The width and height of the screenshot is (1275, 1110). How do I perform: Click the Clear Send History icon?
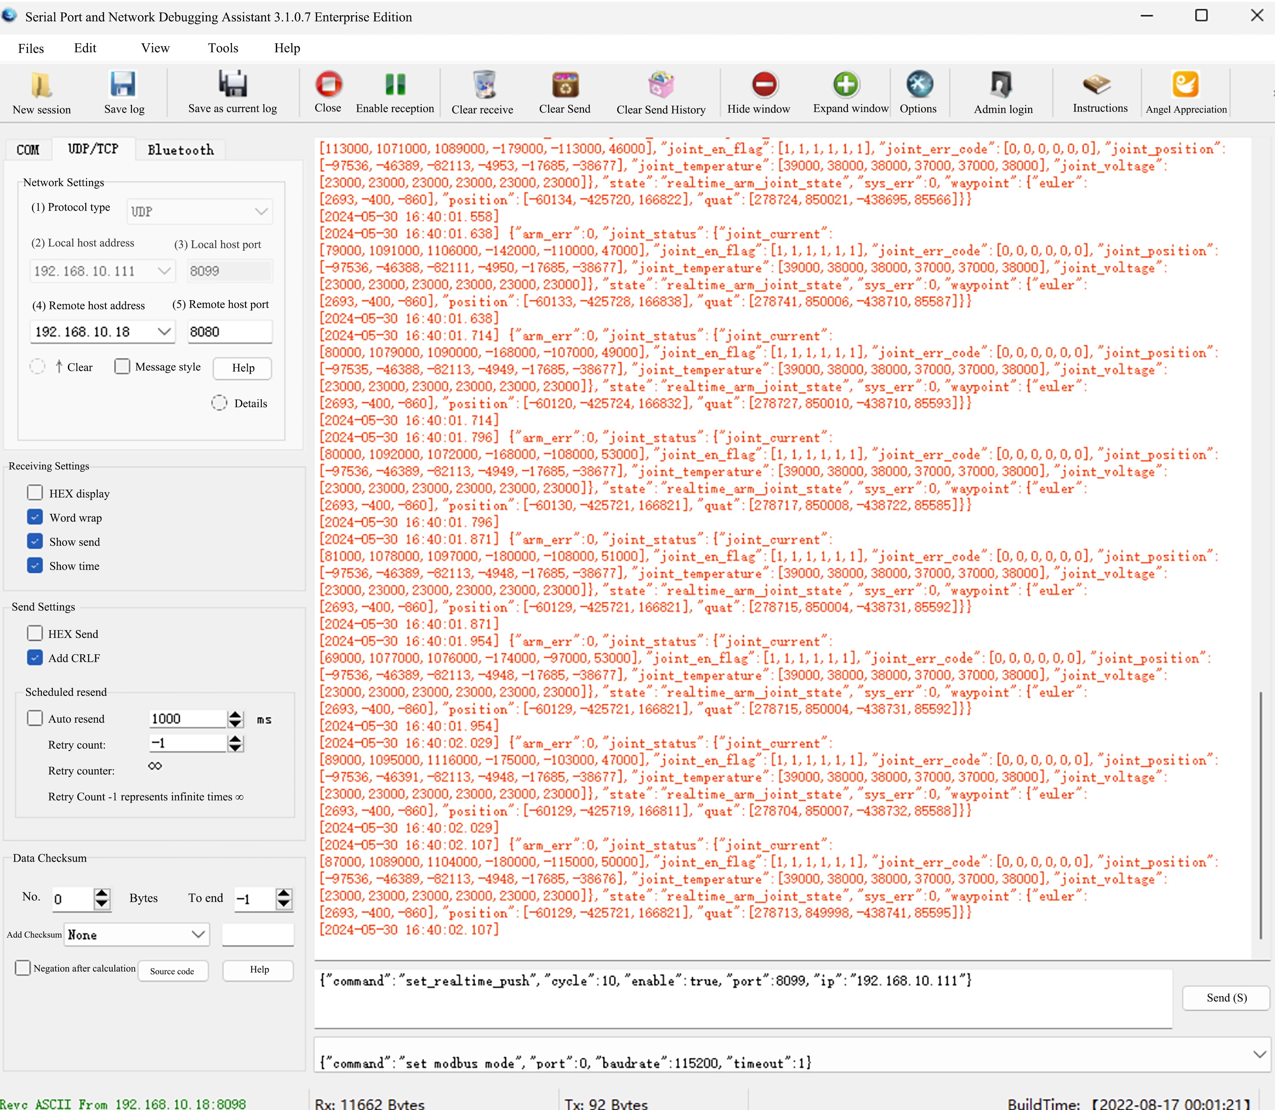661,85
